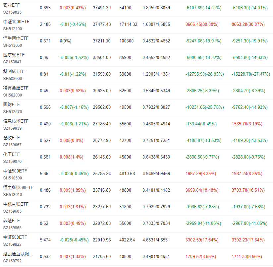The width and height of the screenshot is (273, 267).
Task: Select 中证500ETF with code SH510500
Action: point(15,171)
